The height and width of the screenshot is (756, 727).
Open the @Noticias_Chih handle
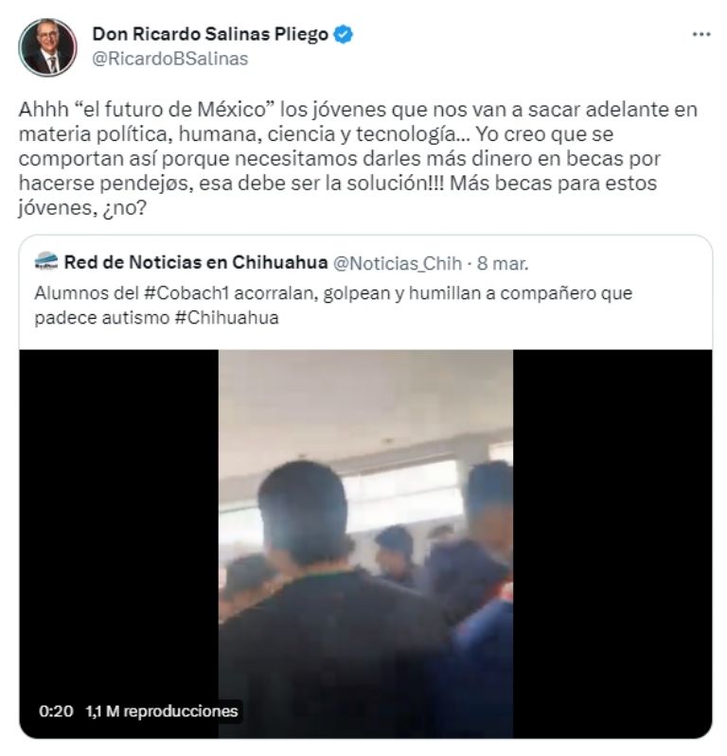[x=398, y=263]
